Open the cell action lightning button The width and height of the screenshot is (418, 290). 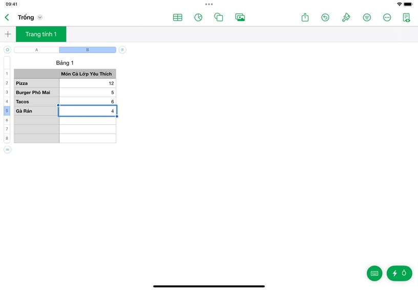399,274
